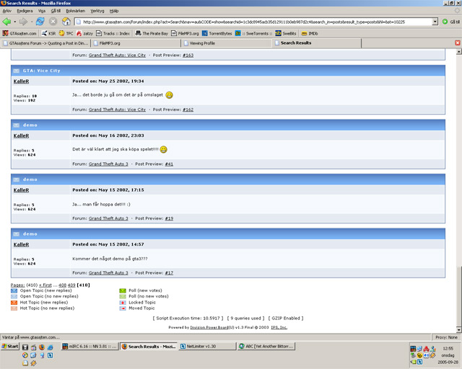Open Post Preview #162 link
Viewport: 462px width, 369px height.
point(188,110)
